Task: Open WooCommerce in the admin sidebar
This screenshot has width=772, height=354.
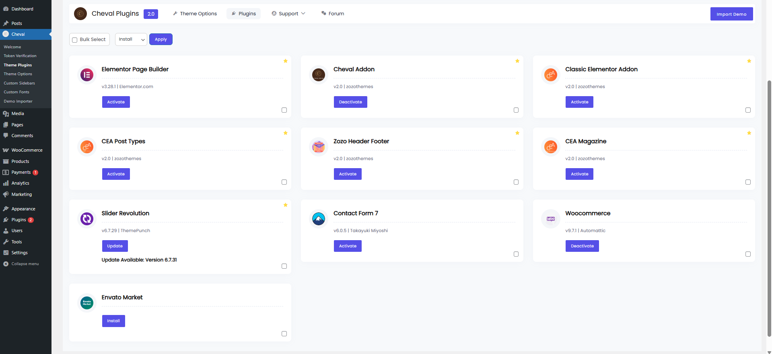Action: coord(27,150)
